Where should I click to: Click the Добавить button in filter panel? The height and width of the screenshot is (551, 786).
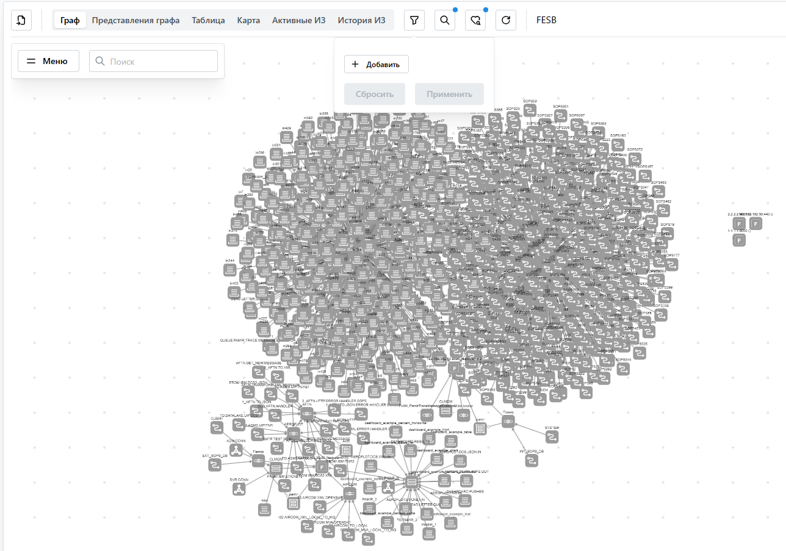click(376, 64)
